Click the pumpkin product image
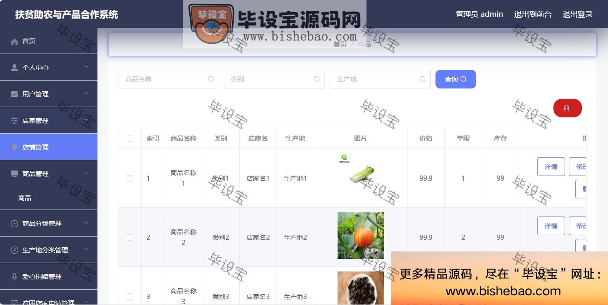Screen dimensions: 608x305 pos(361,236)
